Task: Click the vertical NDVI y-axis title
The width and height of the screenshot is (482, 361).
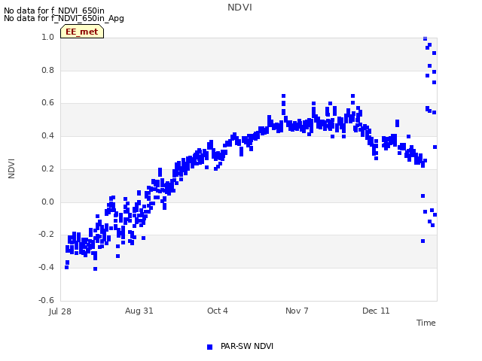Action: 11,168
